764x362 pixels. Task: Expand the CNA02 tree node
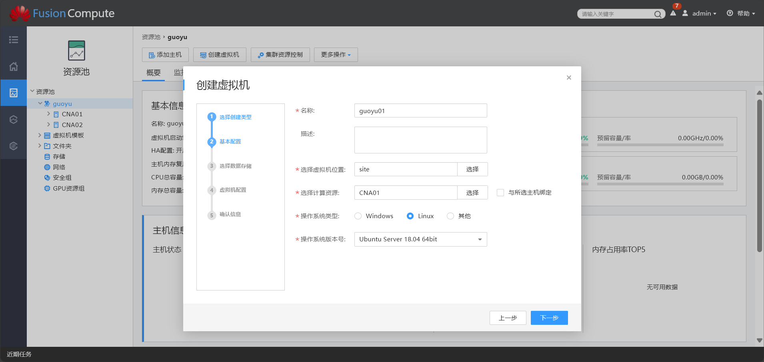tap(48, 124)
